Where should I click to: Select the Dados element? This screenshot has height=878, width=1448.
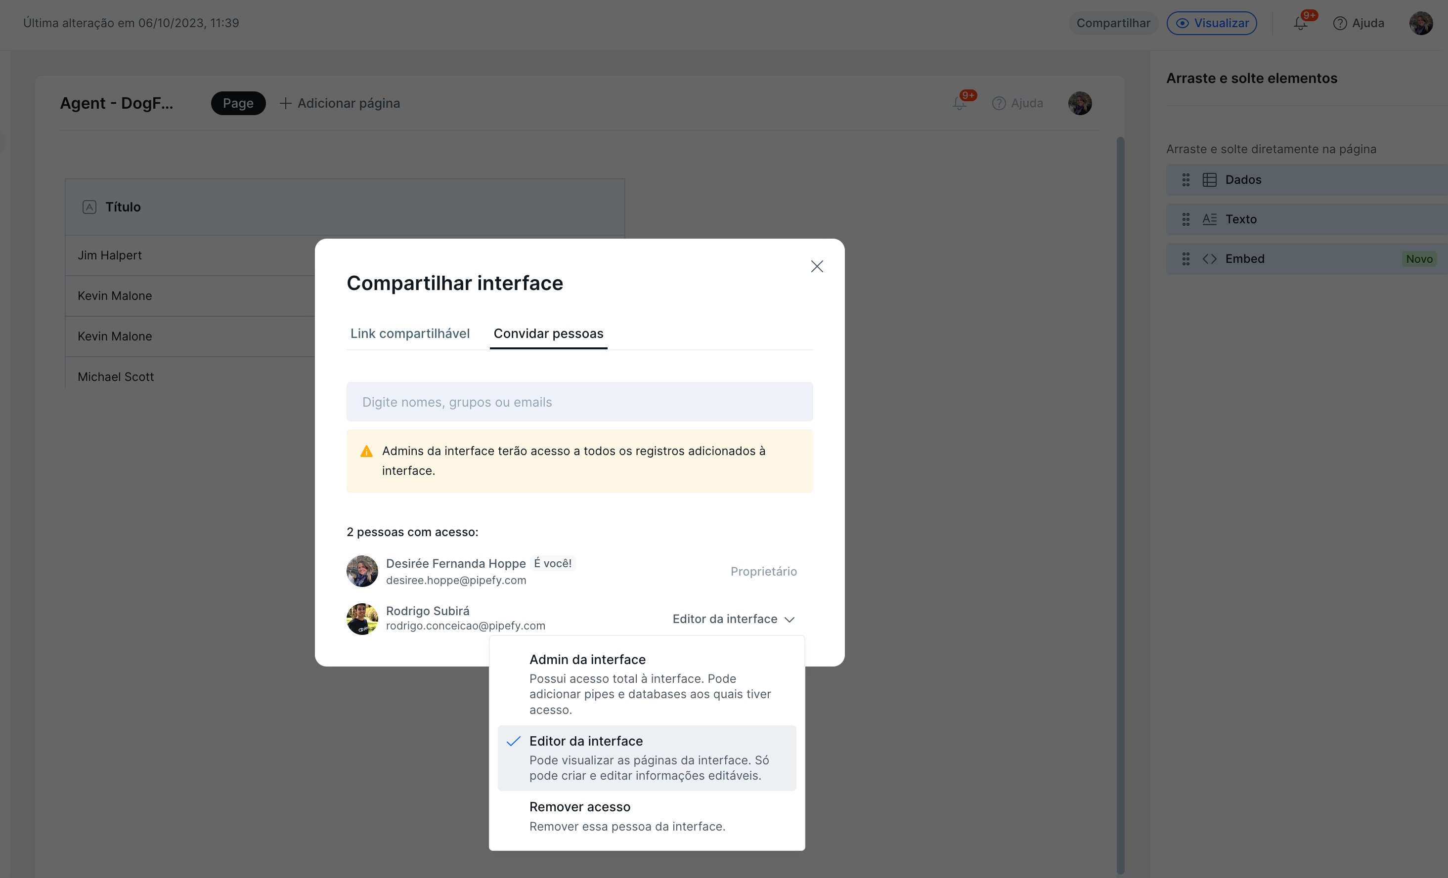[1307, 180]
